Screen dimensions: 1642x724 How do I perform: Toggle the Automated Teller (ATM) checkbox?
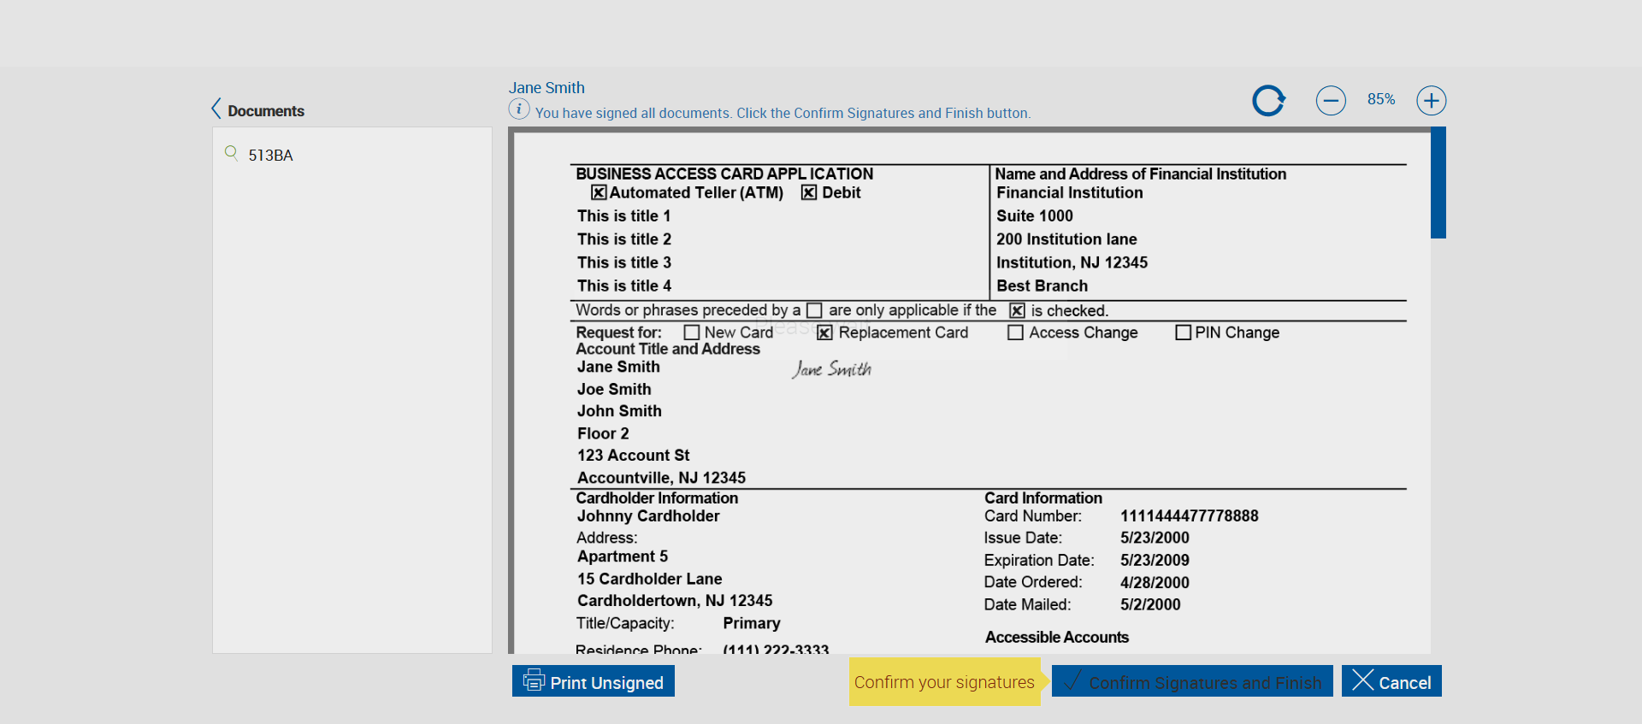[599, 192]
